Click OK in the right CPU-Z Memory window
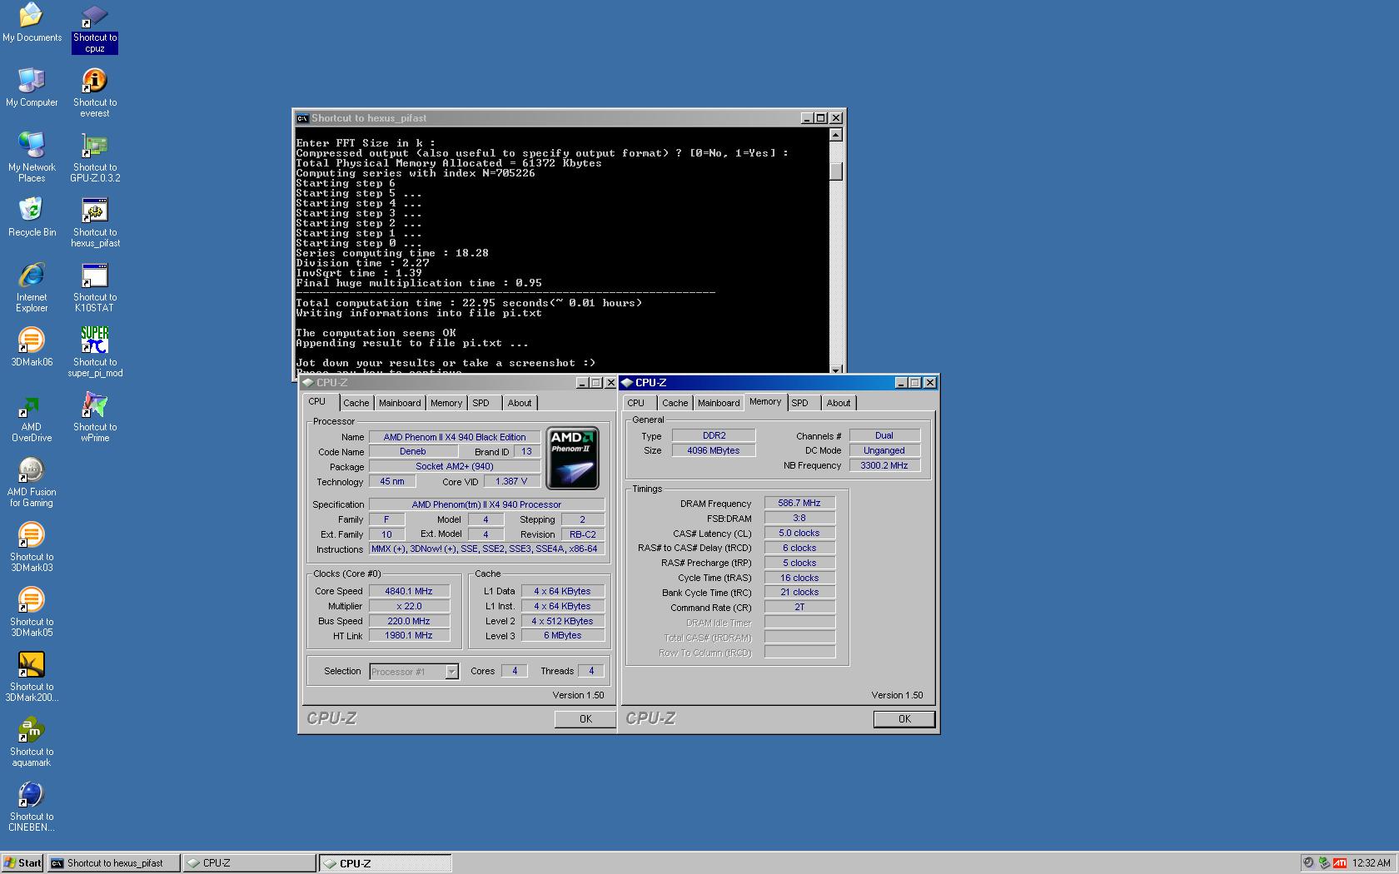The height and width of the screenshot is (874, 1399). [x=904, y=719]
